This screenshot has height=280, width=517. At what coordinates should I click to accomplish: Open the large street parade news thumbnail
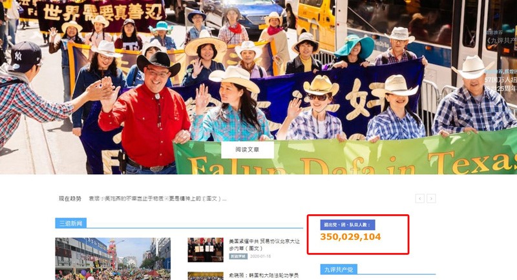[x=112, y=259]
